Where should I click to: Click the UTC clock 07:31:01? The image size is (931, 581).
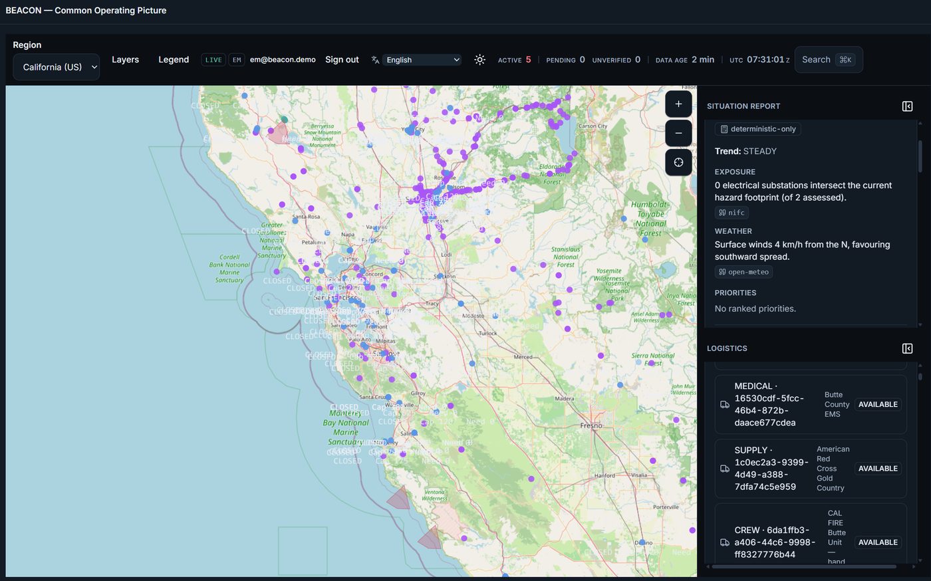click(759, 60)
